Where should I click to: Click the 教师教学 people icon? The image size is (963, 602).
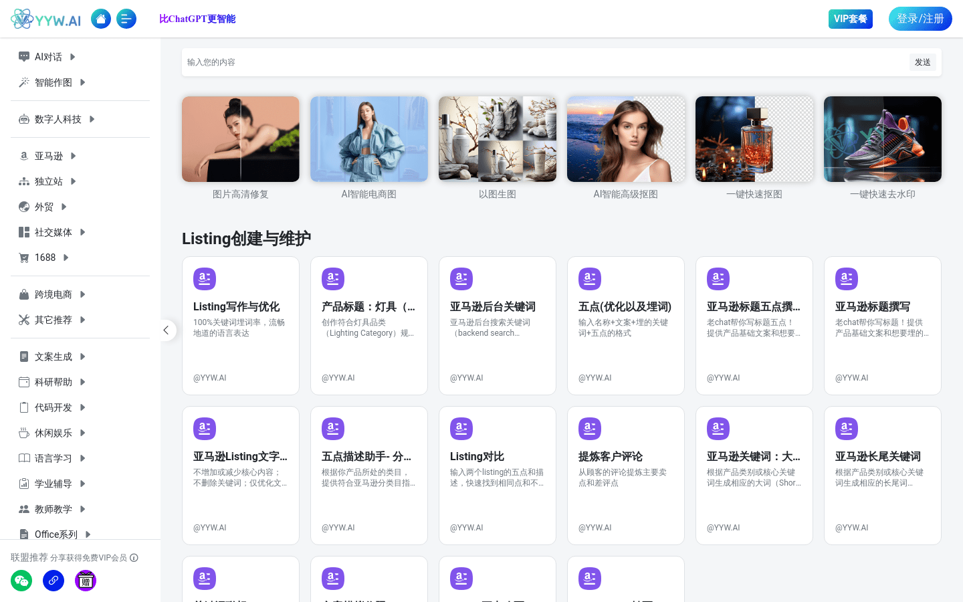point(24,509)
